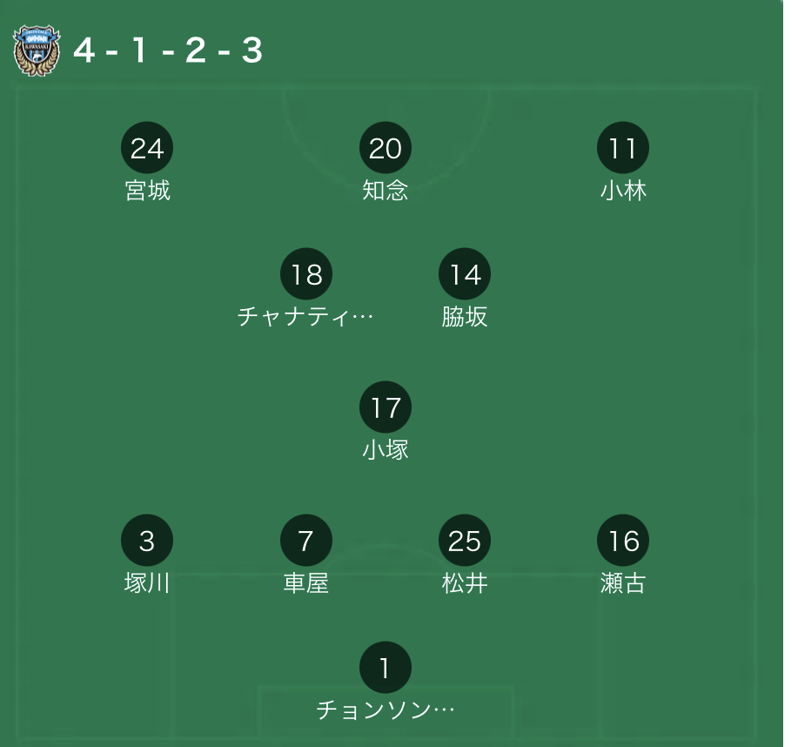
Task: Select player number 14 circle
Action: pyautogui.click(x=465, y=274)
